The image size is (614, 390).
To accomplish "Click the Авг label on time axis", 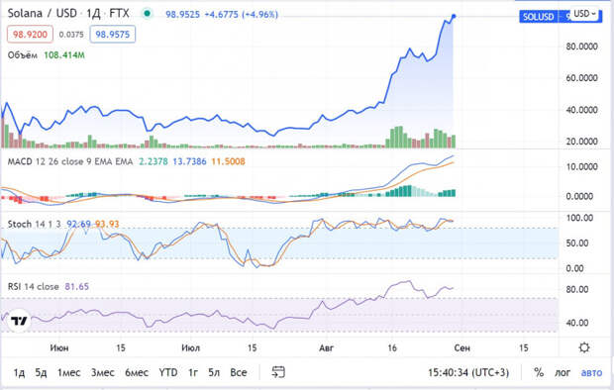I will point(326,347).
